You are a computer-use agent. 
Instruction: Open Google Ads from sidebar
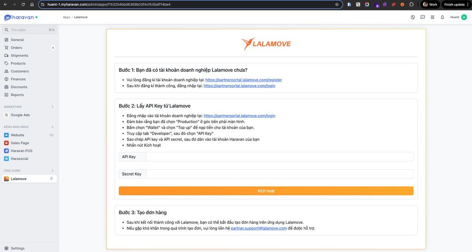pyautogui.click(x=20, y=115)
